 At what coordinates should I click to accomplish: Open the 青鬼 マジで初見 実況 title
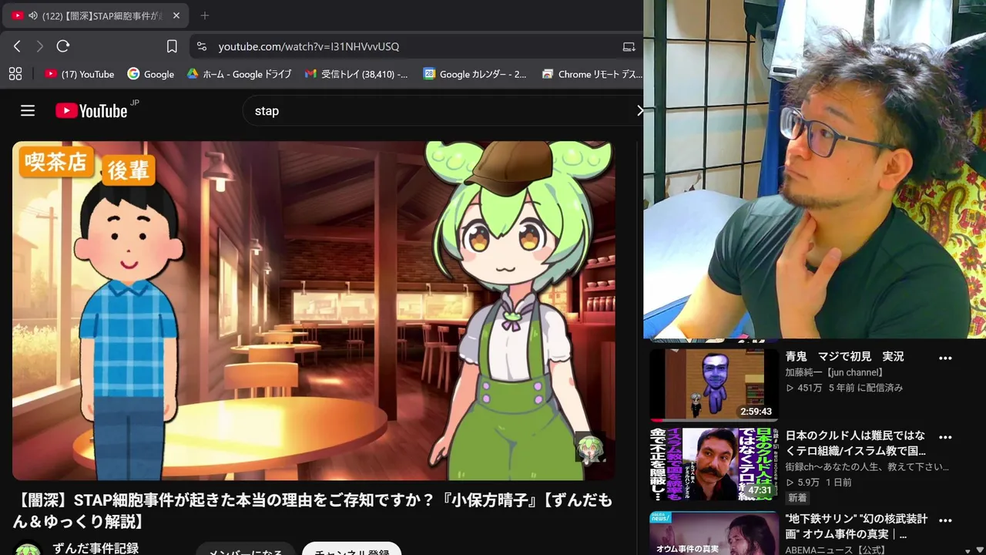844,357
